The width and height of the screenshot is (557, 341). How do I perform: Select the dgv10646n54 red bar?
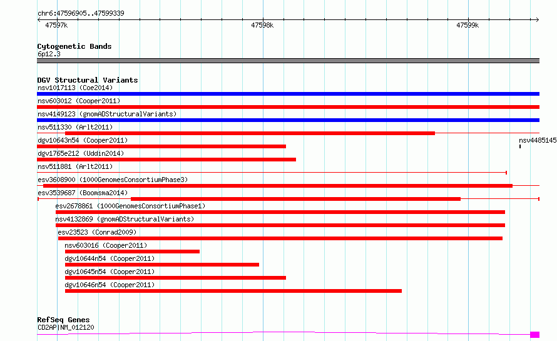(233, 291)
